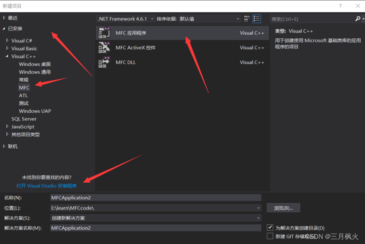This screenshot has width=365, height=244.
Task: Select SQL Server tree item
Action: (x=24, y=119)
